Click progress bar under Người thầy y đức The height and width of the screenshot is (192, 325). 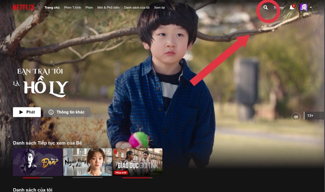pyautogui.click(x=88, y=178)
